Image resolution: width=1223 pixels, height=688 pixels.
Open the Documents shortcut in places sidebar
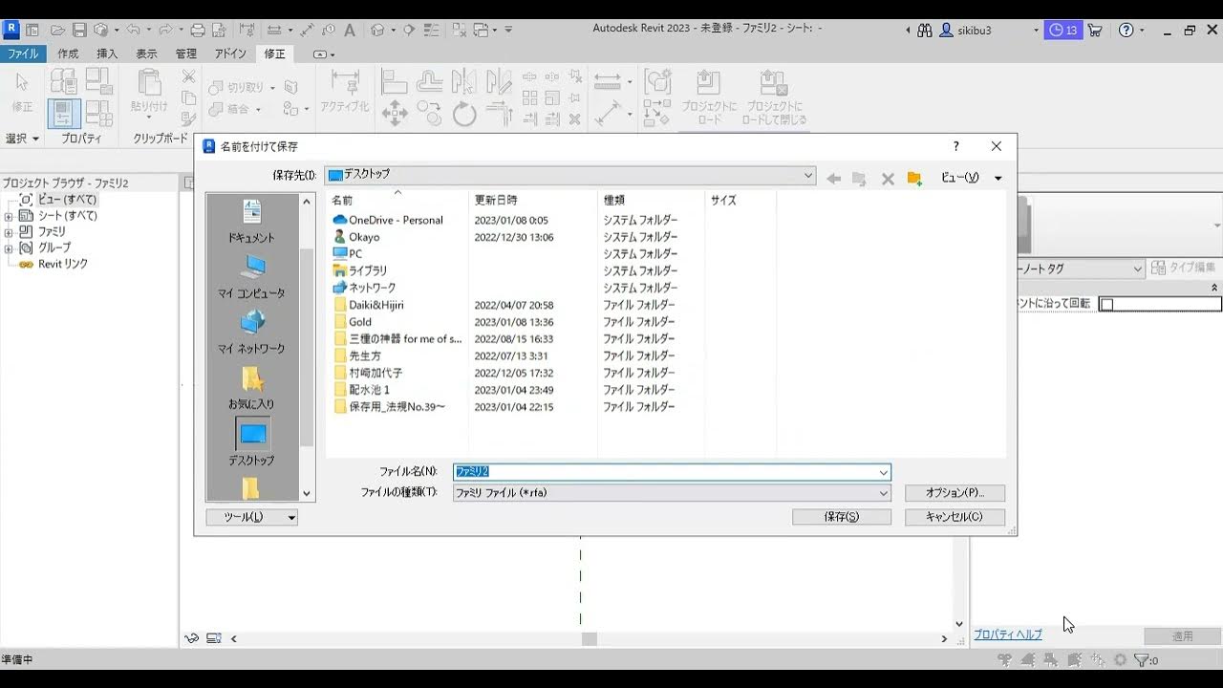tap(252, 222)
